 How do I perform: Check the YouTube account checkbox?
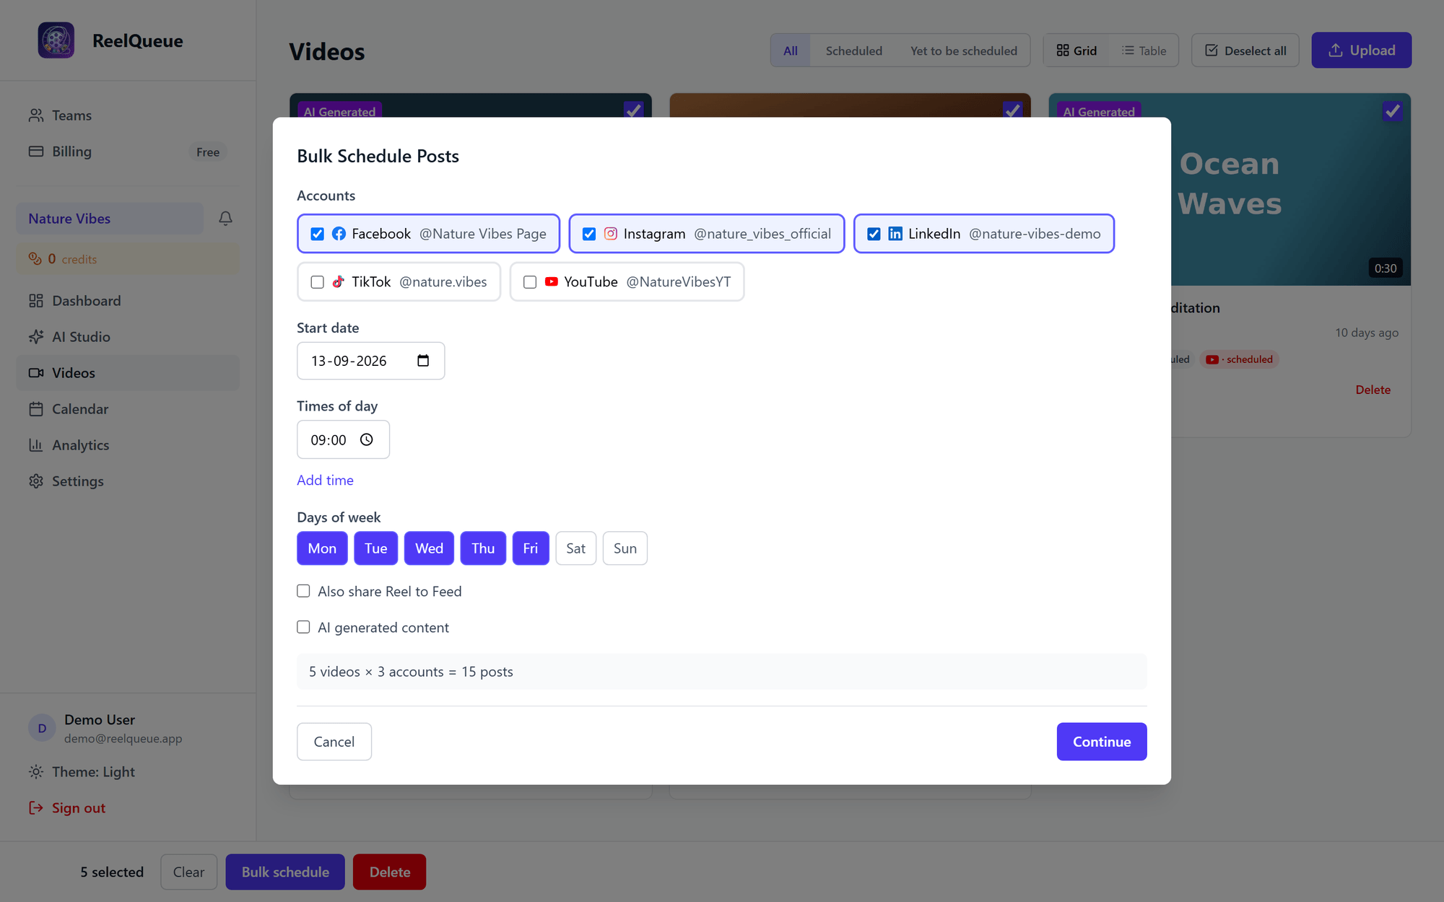tap(530, 282)
